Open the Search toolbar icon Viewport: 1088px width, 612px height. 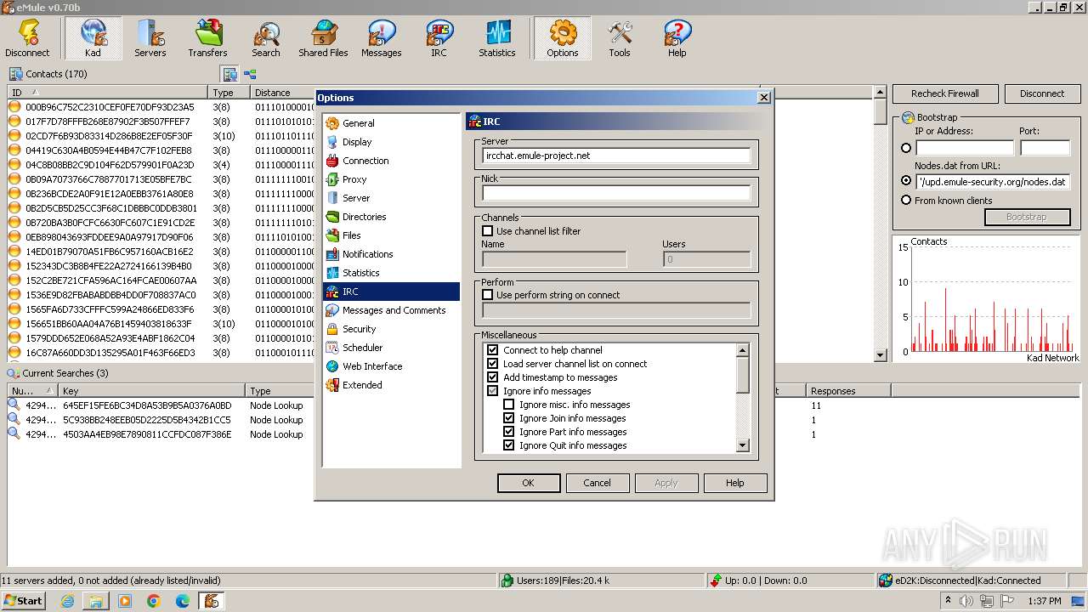(266, 39)
